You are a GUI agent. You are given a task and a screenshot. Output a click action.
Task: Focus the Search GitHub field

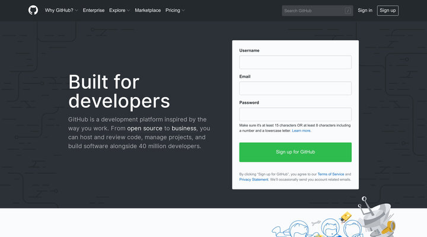[x=317, y=11]
